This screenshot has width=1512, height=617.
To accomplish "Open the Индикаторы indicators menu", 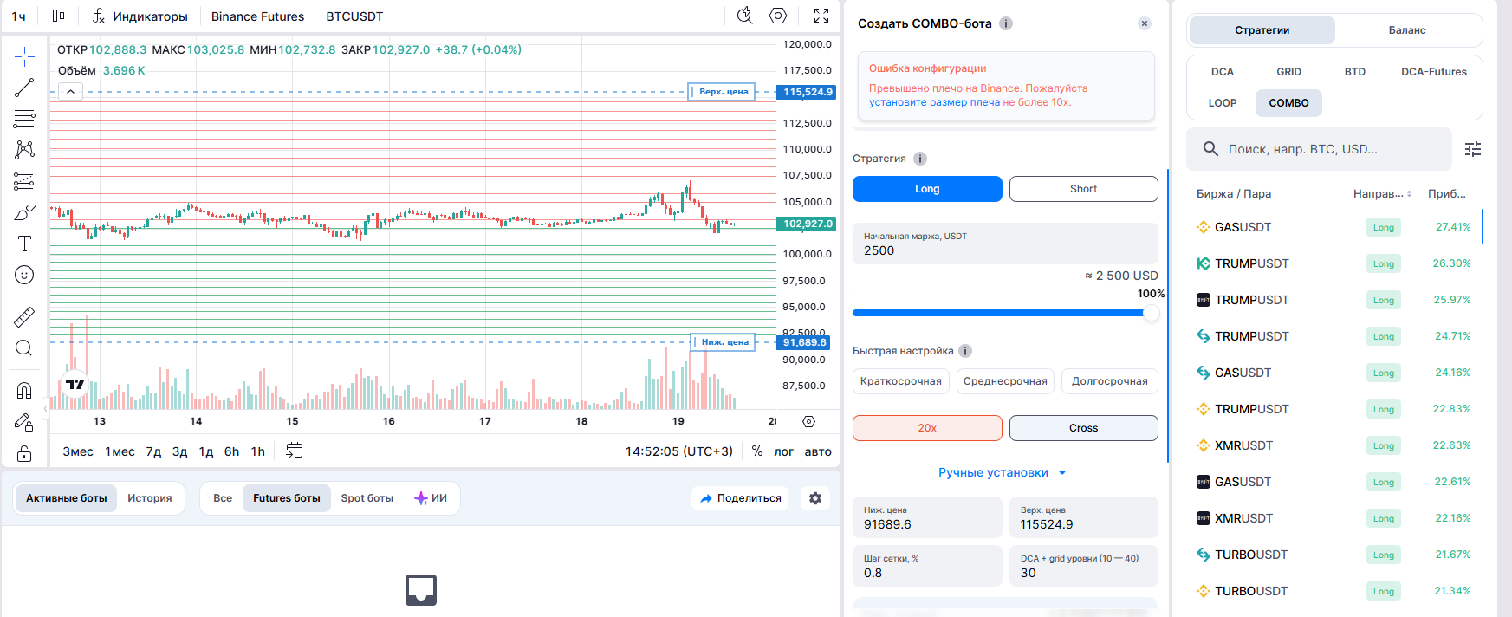I will [140, 16].
